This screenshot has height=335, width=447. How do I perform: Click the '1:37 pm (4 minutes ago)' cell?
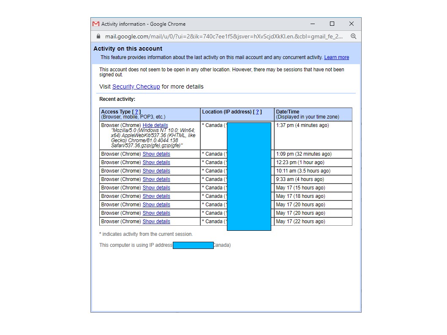pos(313,135)
